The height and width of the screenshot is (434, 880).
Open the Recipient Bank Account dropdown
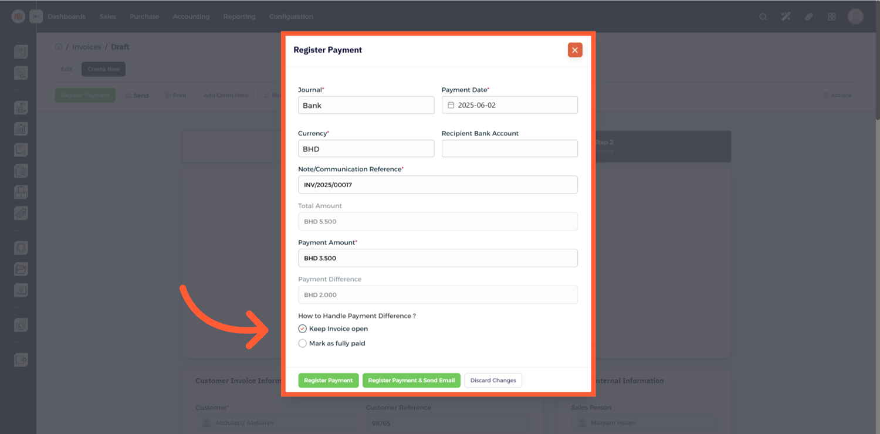(509, 149)
